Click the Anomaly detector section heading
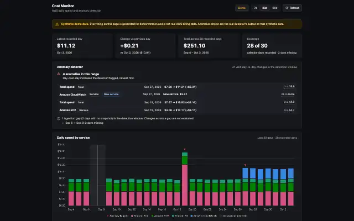The height and width of the screenshot is (221, 354). 70,67
